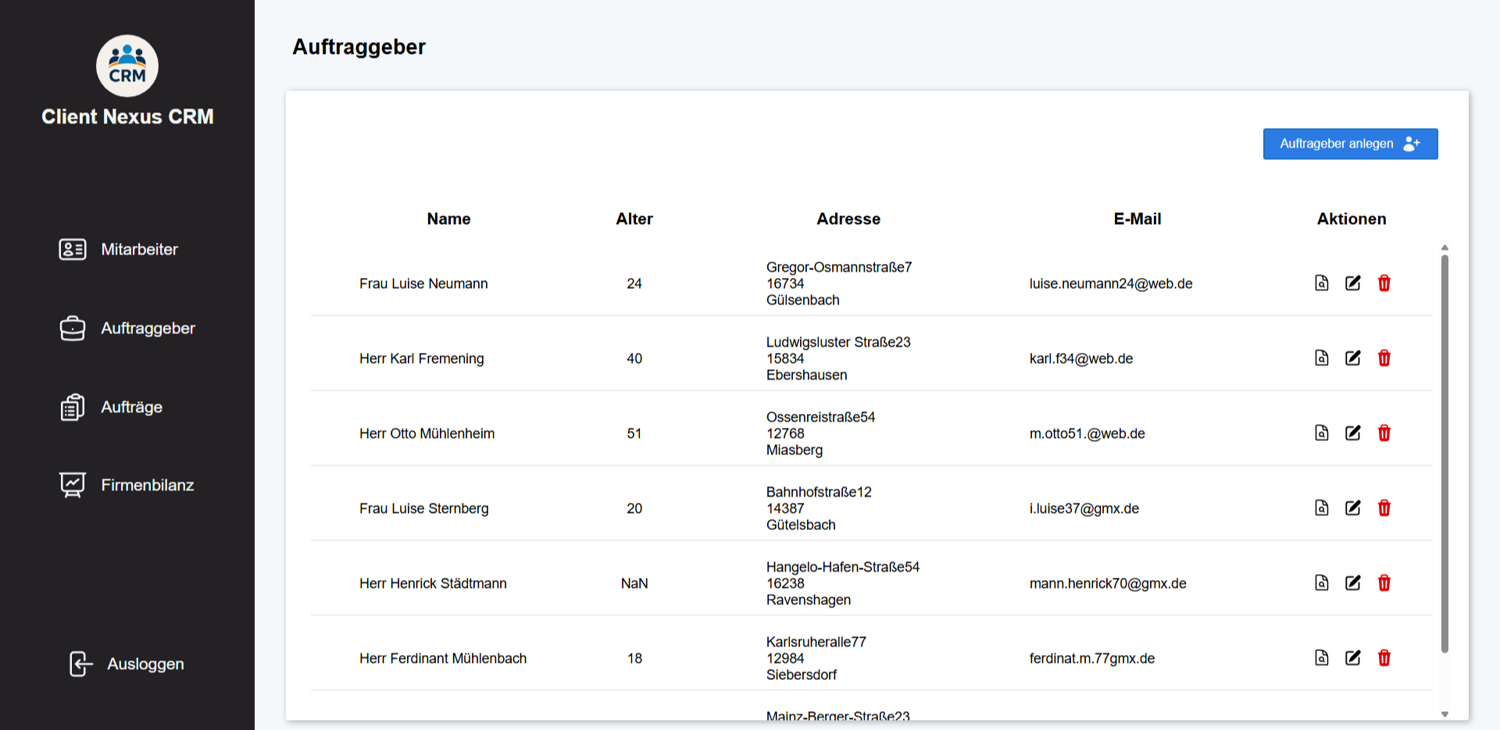Delete the Luise Neumann client entry
This screenshot has width=1500, height=730.
click(x=1384, y=283)
